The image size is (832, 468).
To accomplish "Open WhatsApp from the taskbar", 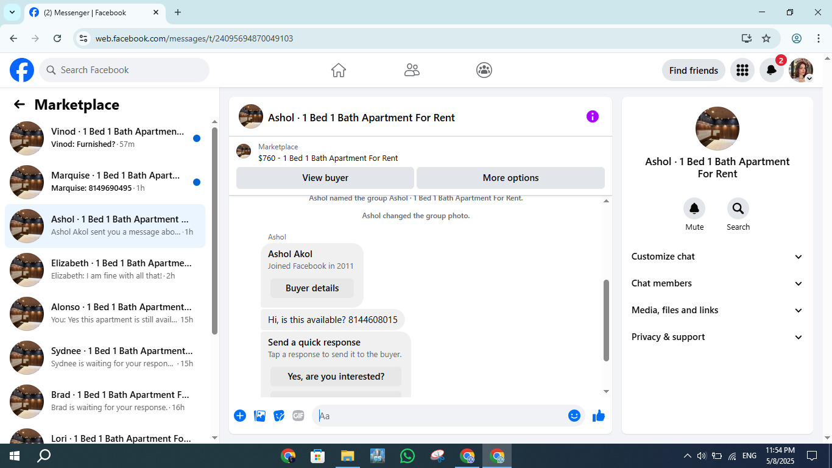I will [x=407, y=456].
